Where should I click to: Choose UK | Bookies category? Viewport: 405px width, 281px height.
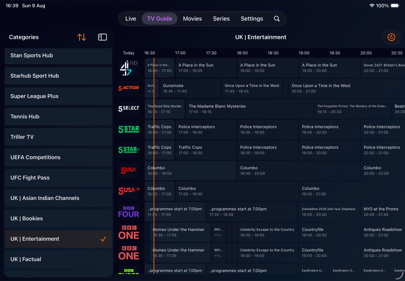58,218
